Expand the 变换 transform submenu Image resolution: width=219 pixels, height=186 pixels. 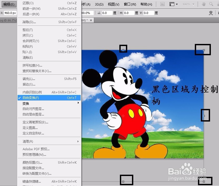coord(49,103)
